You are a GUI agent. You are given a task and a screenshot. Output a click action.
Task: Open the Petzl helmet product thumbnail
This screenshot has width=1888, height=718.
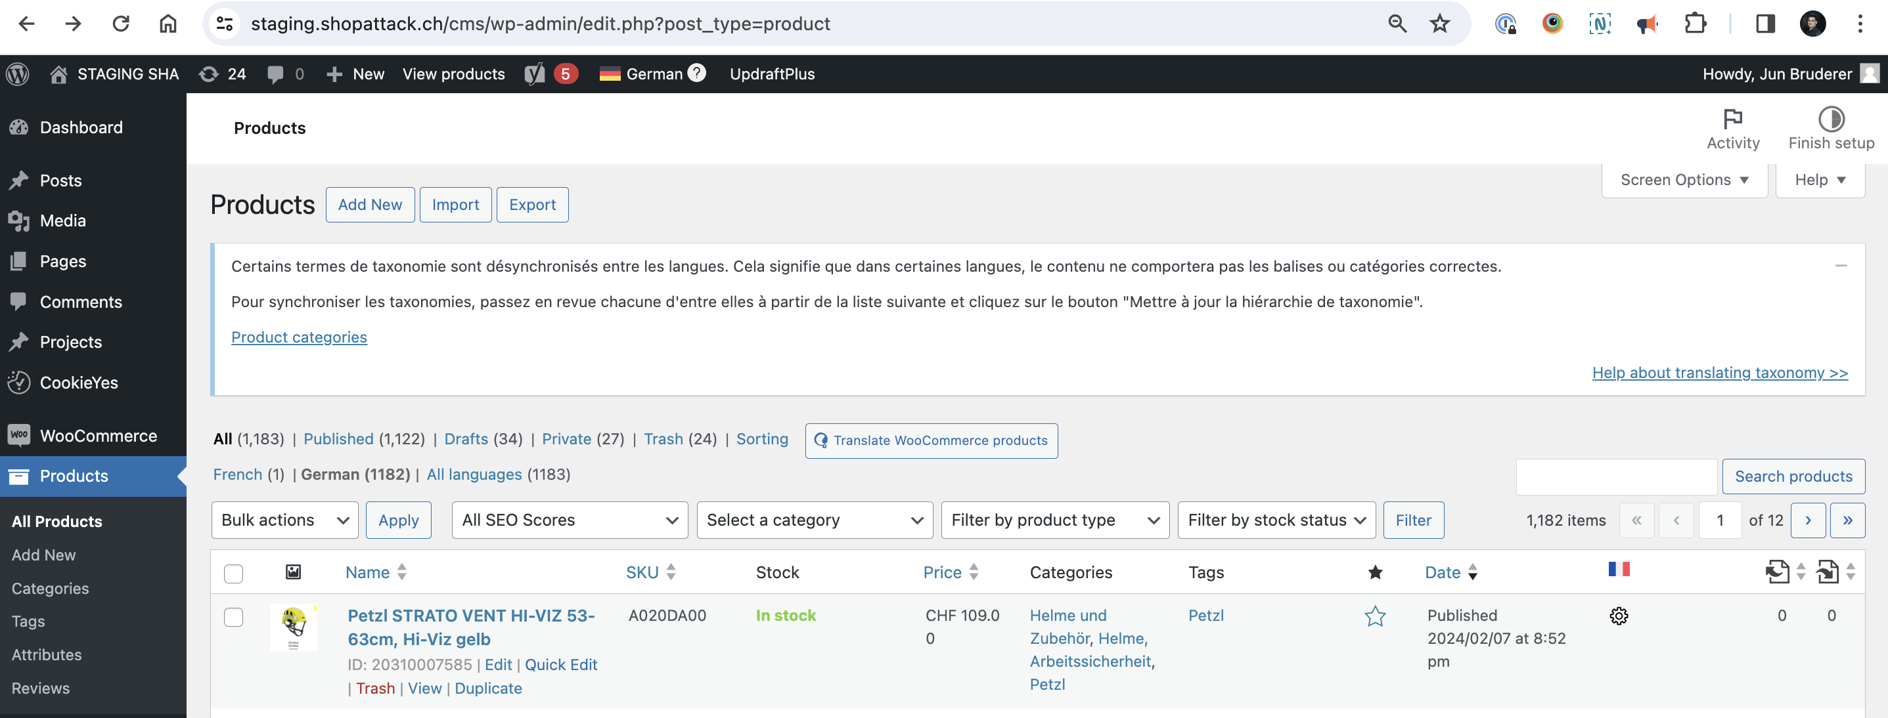[293, 627]
